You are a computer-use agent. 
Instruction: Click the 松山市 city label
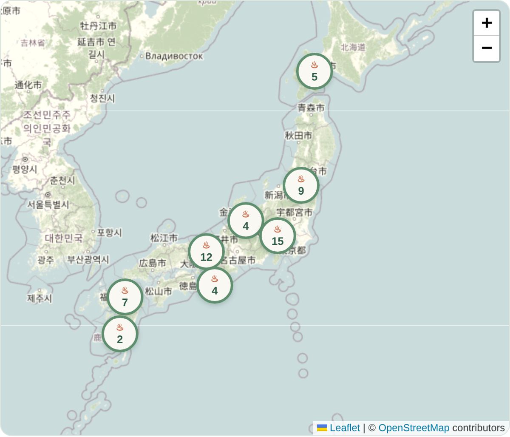click(x=159, y=291)
